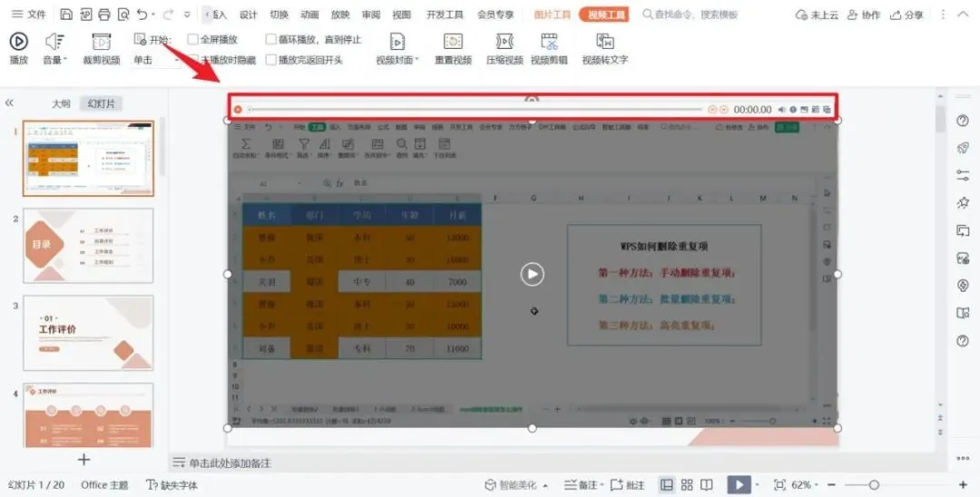The width and height of the screenshot is (980, 497).
Task: Click the zoom out minus button
Action: [x=832, y=485]
